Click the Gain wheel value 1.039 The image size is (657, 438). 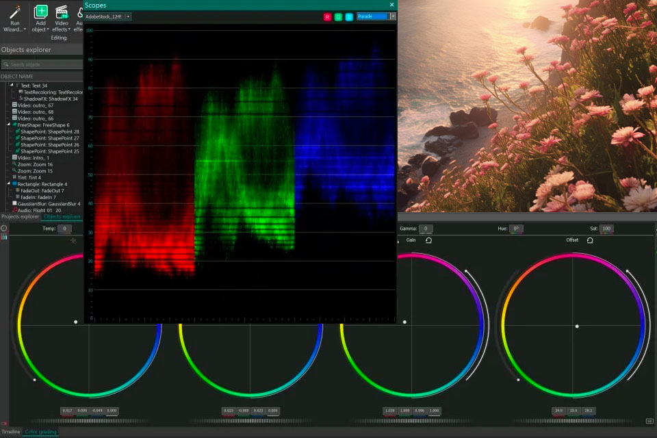click(389, 411)
